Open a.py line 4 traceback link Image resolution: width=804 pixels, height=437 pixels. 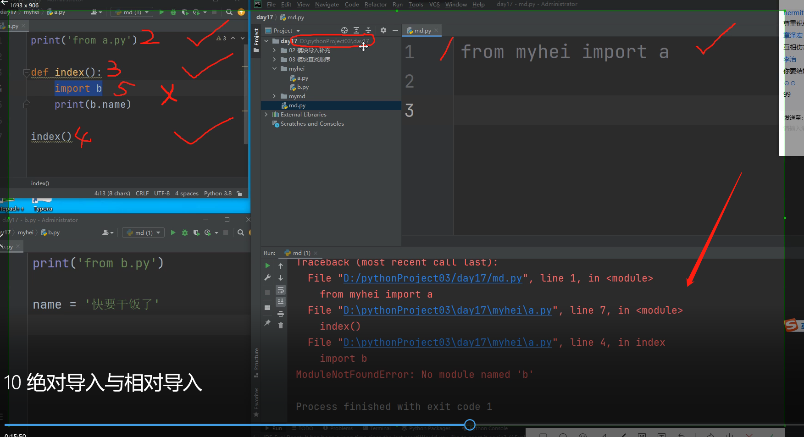point(448,343)
